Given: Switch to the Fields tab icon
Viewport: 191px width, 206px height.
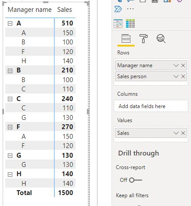Looking at the screenshot, I should coord(126,39).
